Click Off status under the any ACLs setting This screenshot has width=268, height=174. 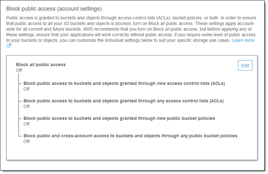[x=26, y=107]
